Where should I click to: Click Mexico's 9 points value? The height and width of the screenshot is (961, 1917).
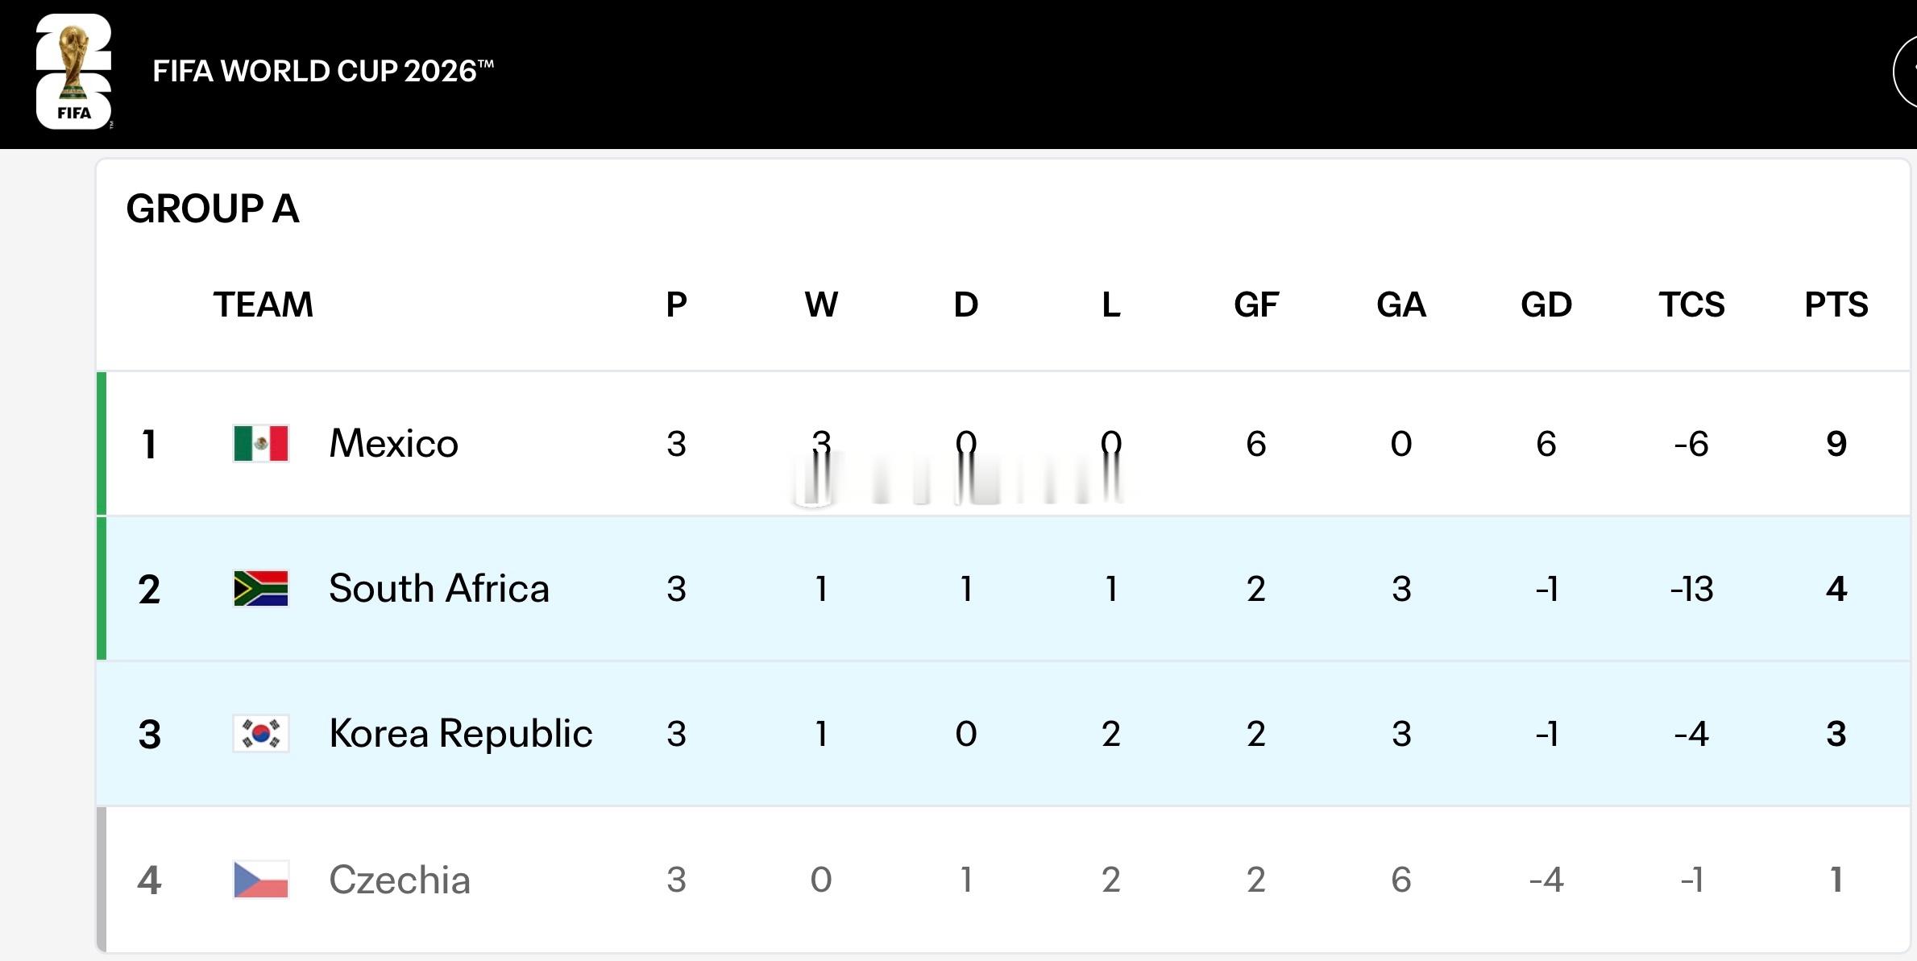1836,444
